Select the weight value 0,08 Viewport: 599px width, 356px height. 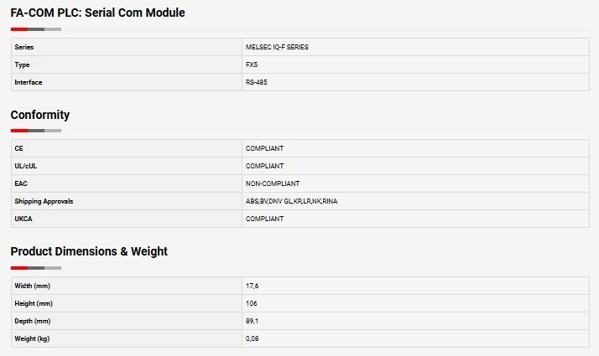tap(253, 338)
